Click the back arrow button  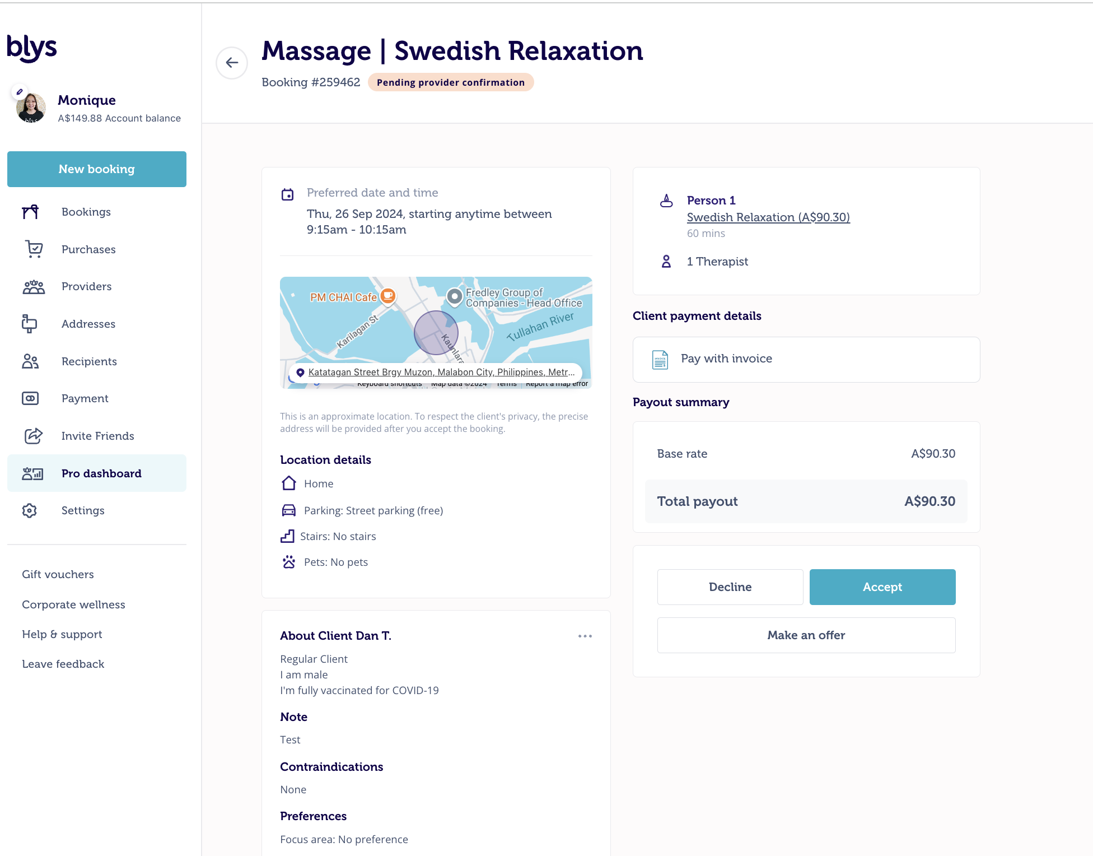pos(232,63)
